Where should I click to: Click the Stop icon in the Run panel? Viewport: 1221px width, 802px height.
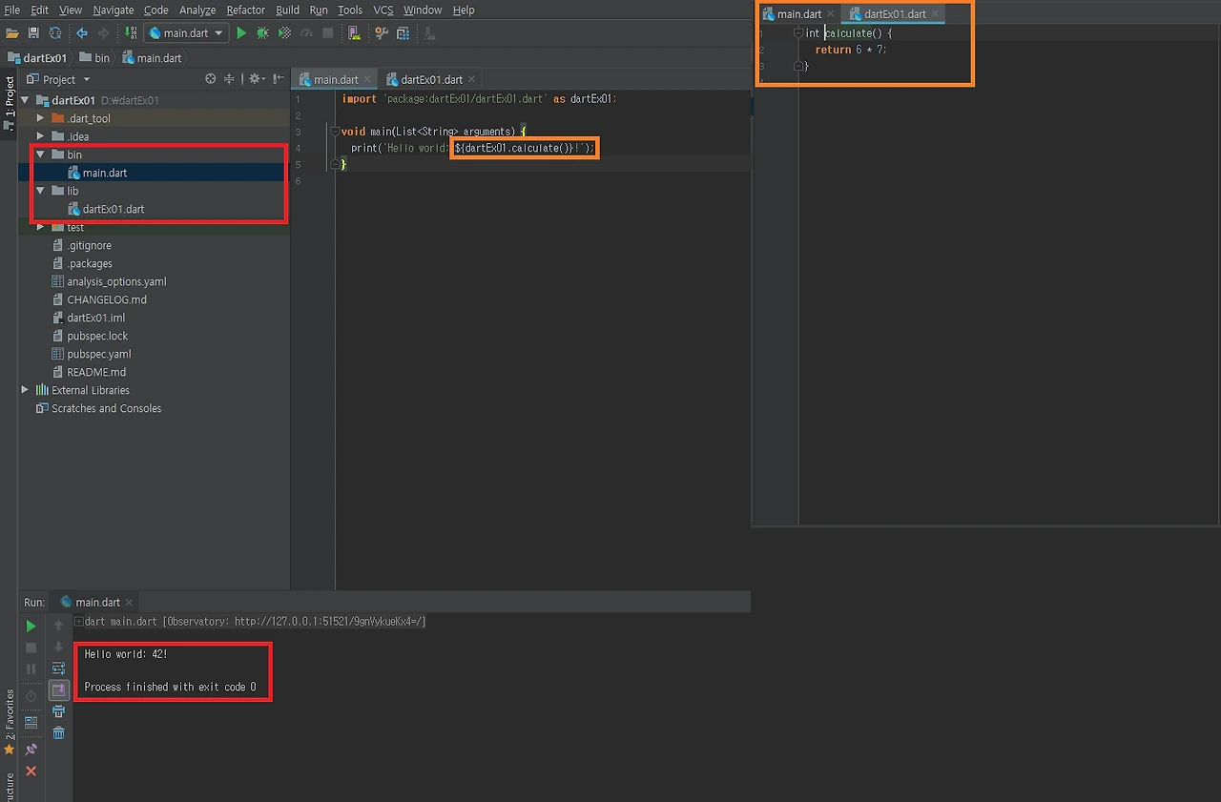click(x=31, y=648)
